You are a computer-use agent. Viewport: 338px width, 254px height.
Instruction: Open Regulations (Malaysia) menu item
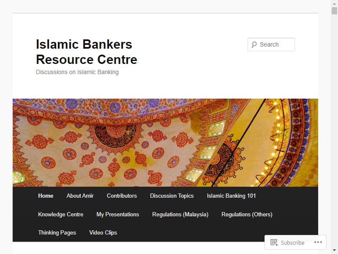point(180,214)
